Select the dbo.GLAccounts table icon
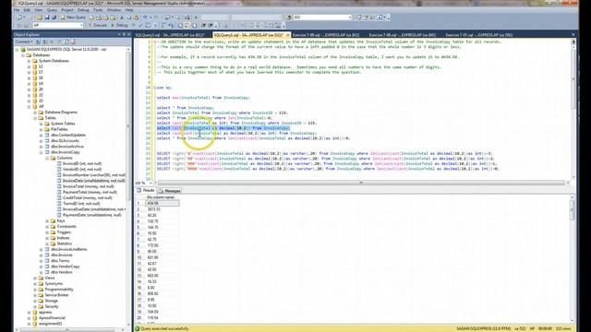Image resolution: width=591 pixels, height=332 pixels. tap(47, 141)
